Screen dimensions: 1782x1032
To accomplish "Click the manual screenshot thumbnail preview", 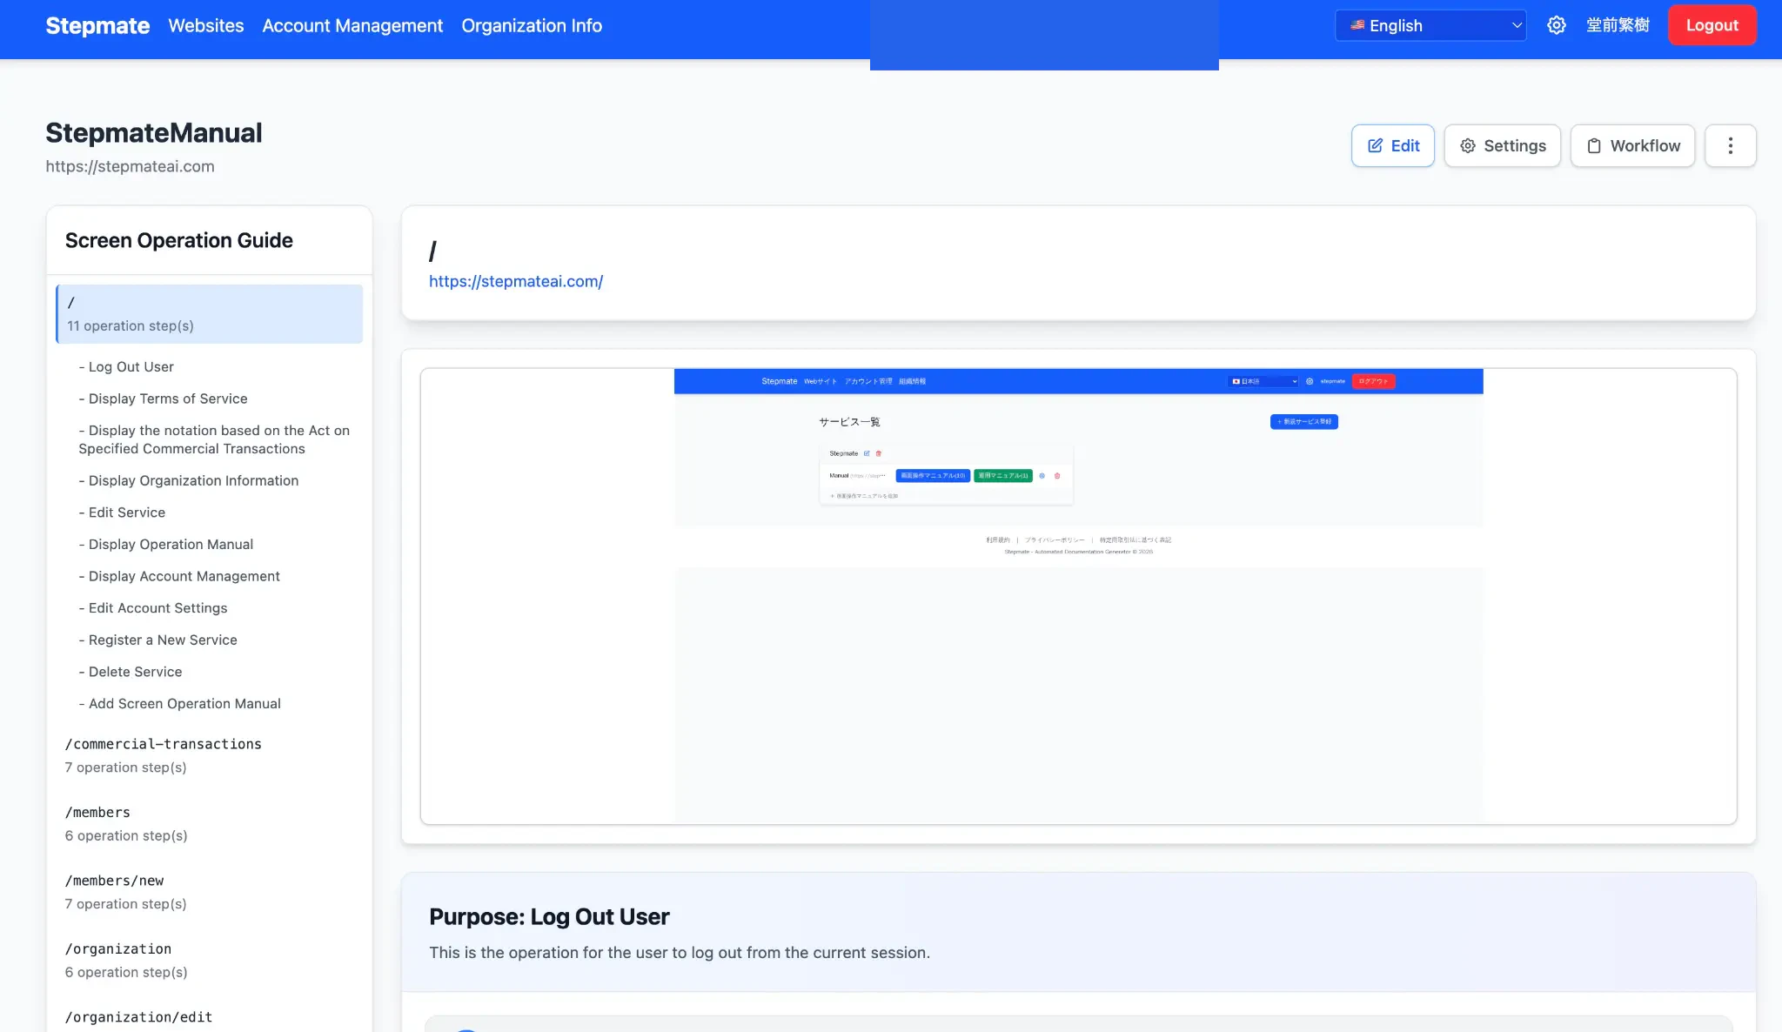I will pyautogui.click(x=1078, y=595).
